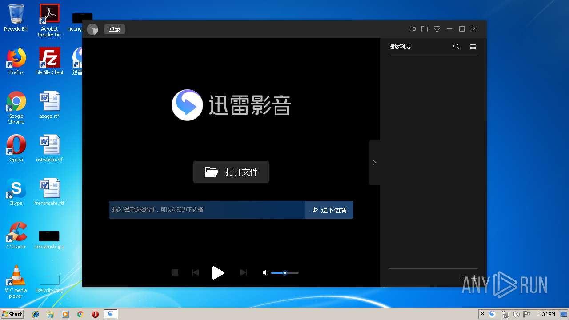Launch FileZilla Client desktop shortcut
569x320 pixels.
click(x=49, y=62)
